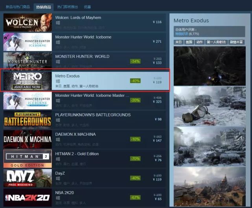Open the Wolcen: Lords of Mayhem title
The width and height of the screenshot is (252, 208).
78,18
